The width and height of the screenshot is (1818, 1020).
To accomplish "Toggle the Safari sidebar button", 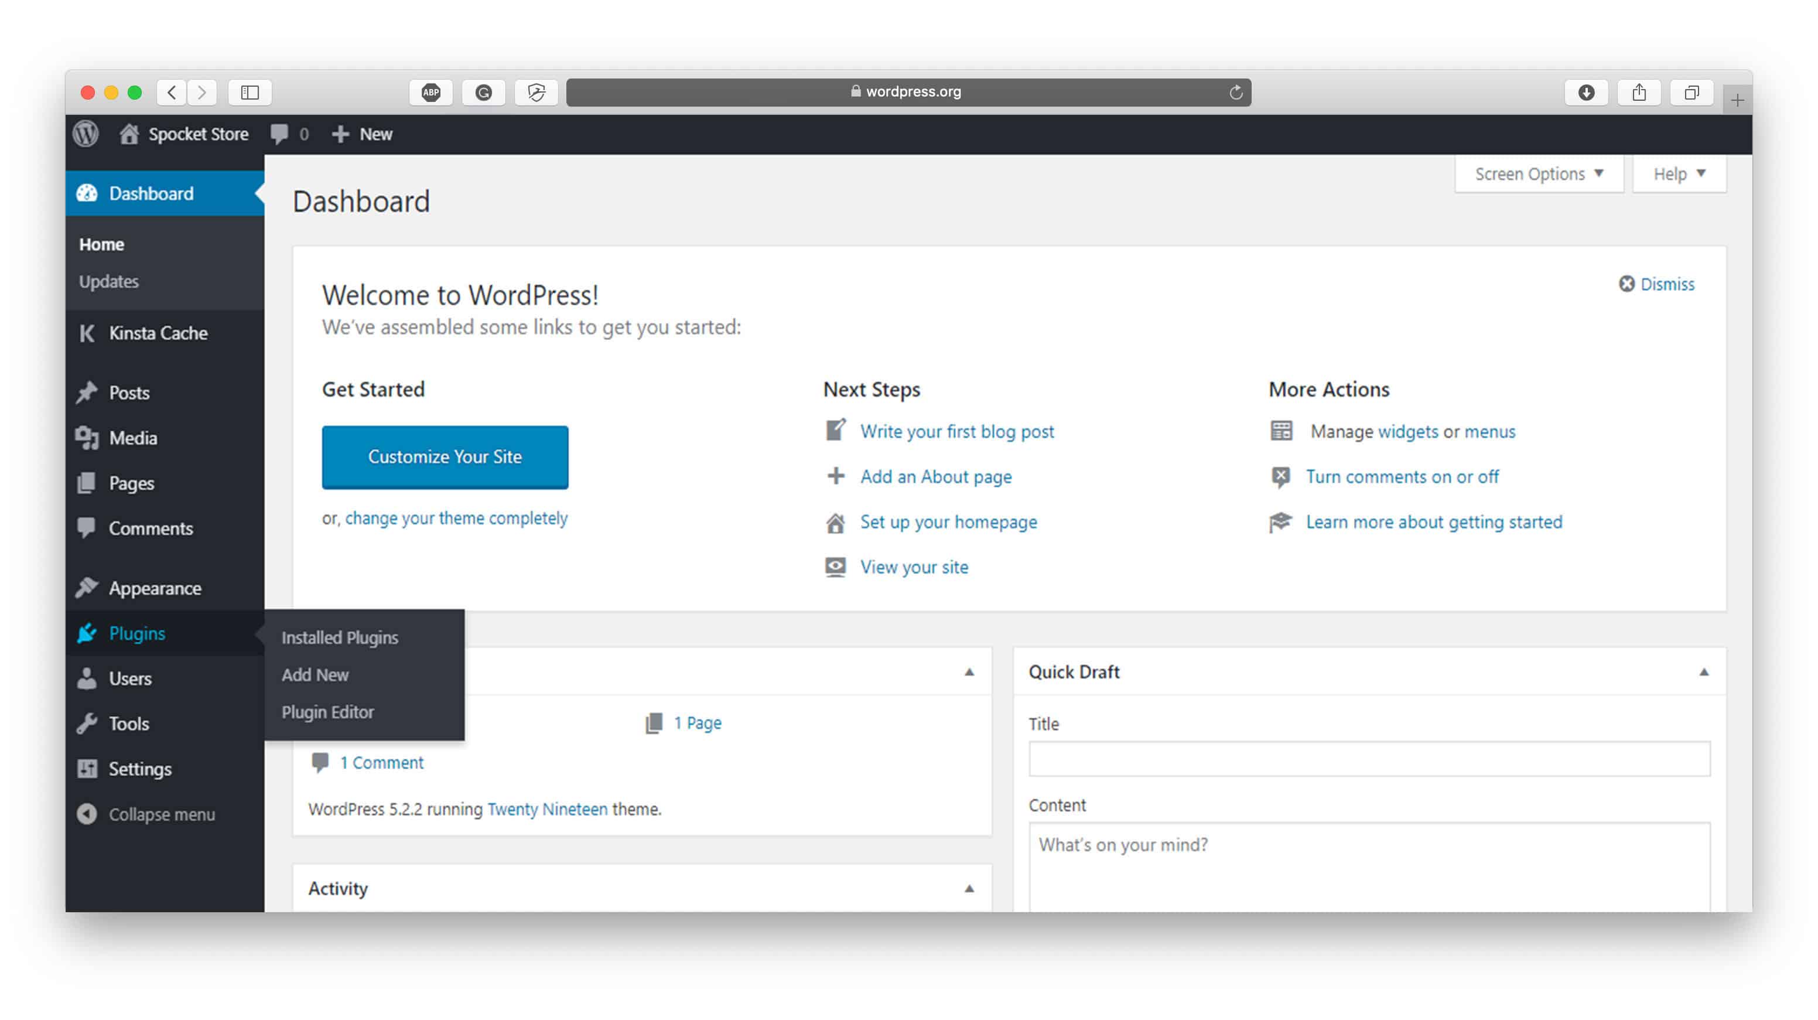I will click(250, 93).
